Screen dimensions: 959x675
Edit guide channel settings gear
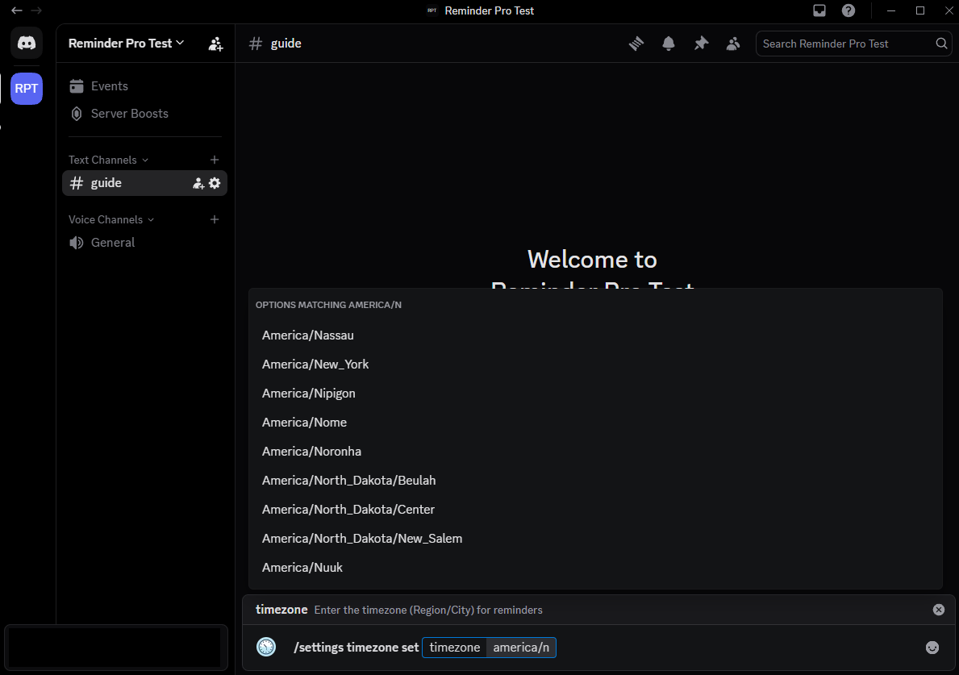[x=215, y=183]
